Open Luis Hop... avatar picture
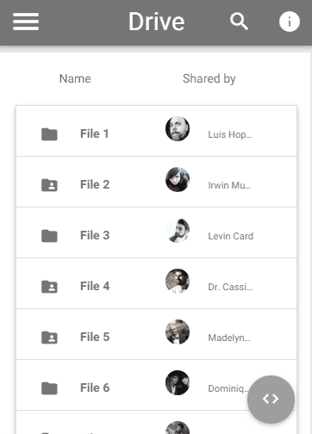Screen dimensions: 312x434 pyautogui.click(x=178, y=128)
